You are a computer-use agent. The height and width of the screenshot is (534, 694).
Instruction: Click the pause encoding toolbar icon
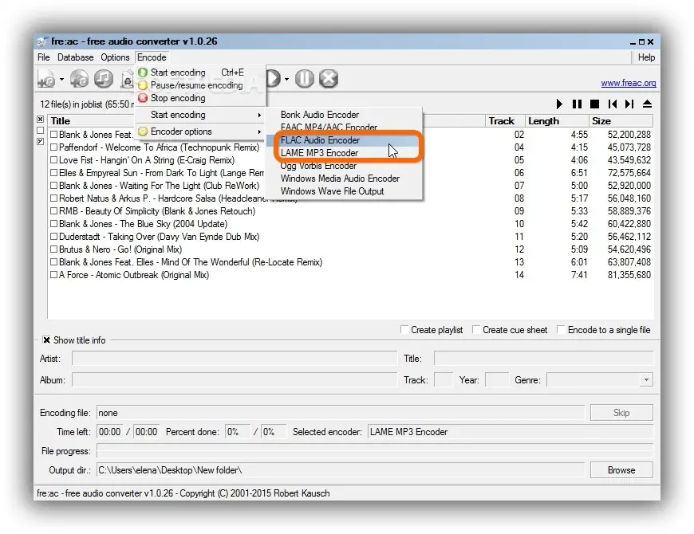[x=305, y=78]
